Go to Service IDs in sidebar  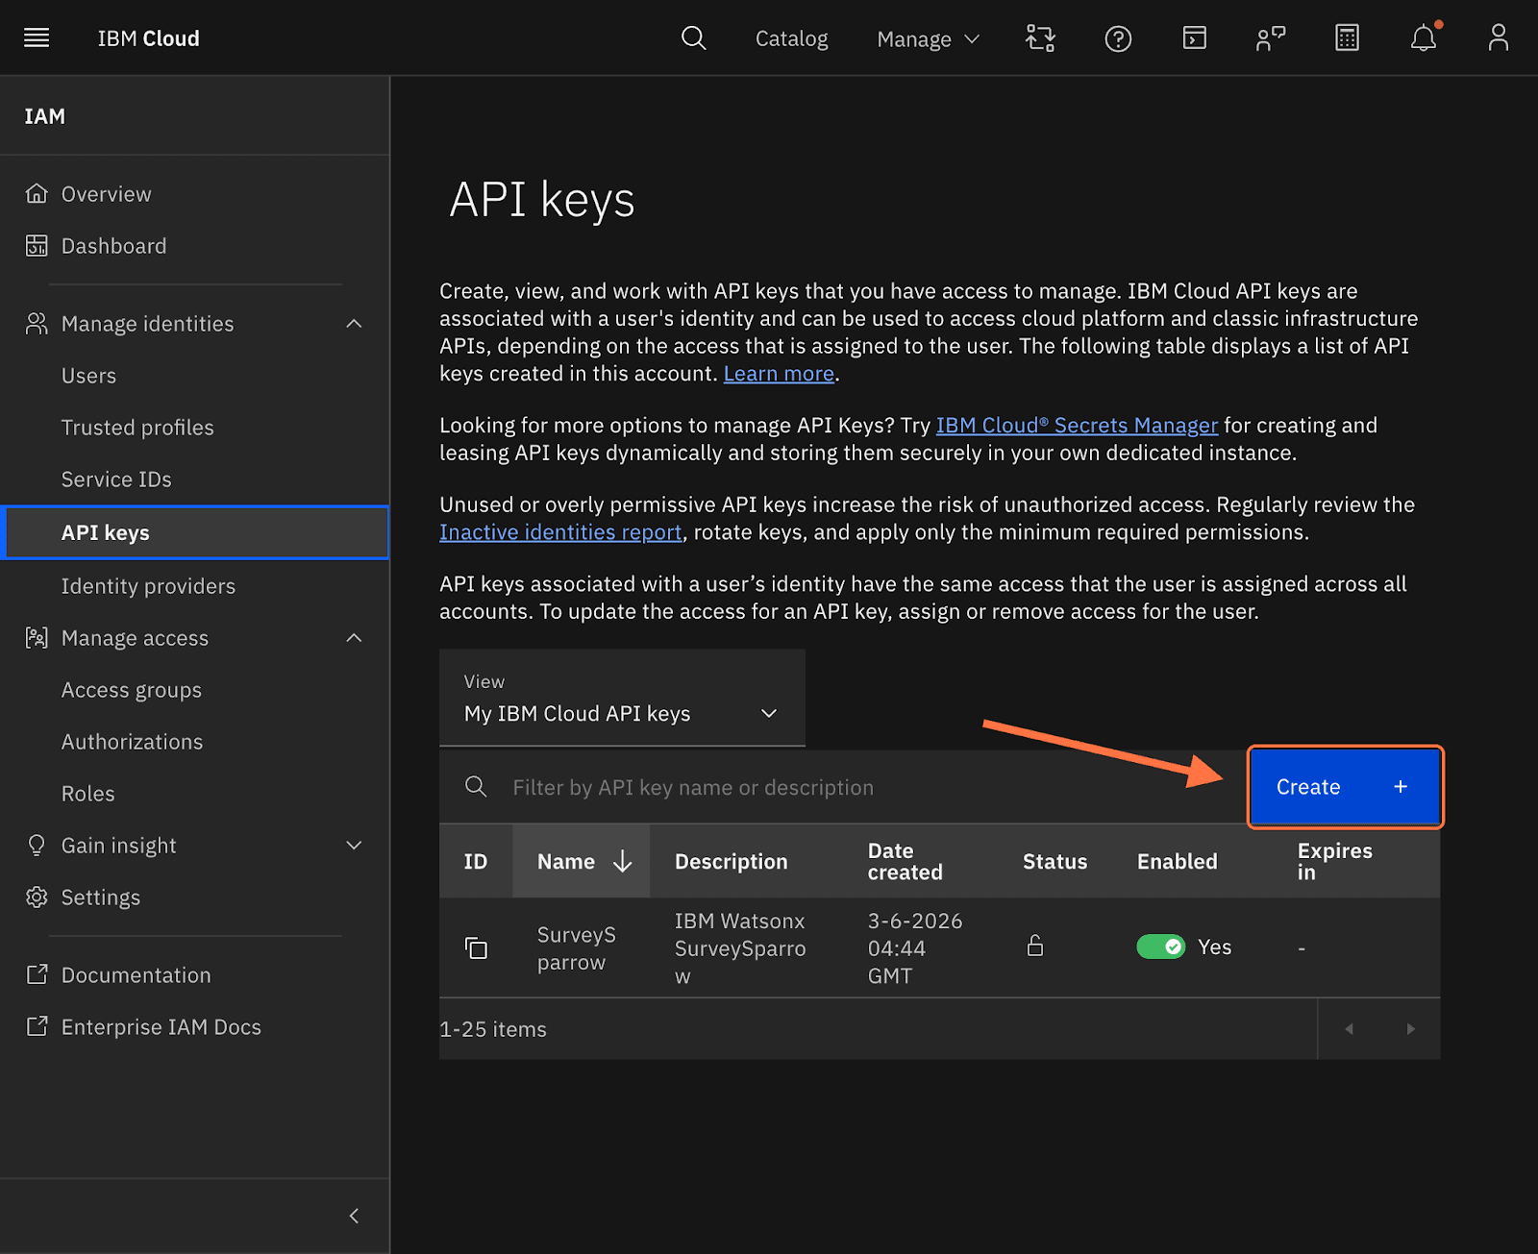click(x=116, y=479)
